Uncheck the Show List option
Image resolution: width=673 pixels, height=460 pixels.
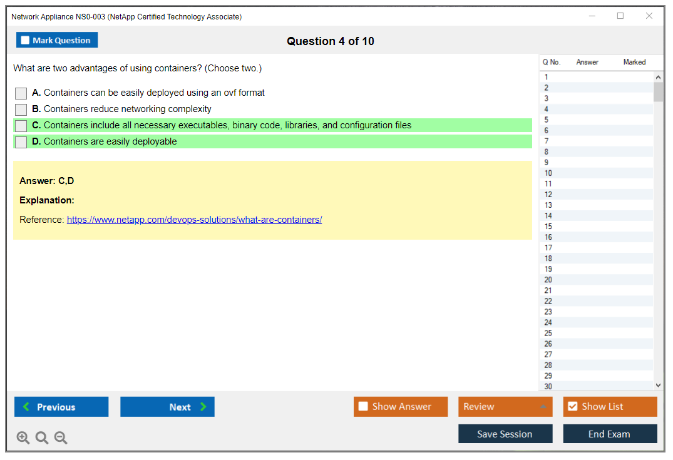pyautogui.click(x=573, y=407)
